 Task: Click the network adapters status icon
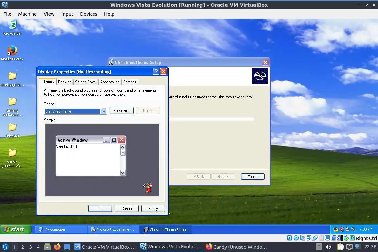[x=308, y=238]
